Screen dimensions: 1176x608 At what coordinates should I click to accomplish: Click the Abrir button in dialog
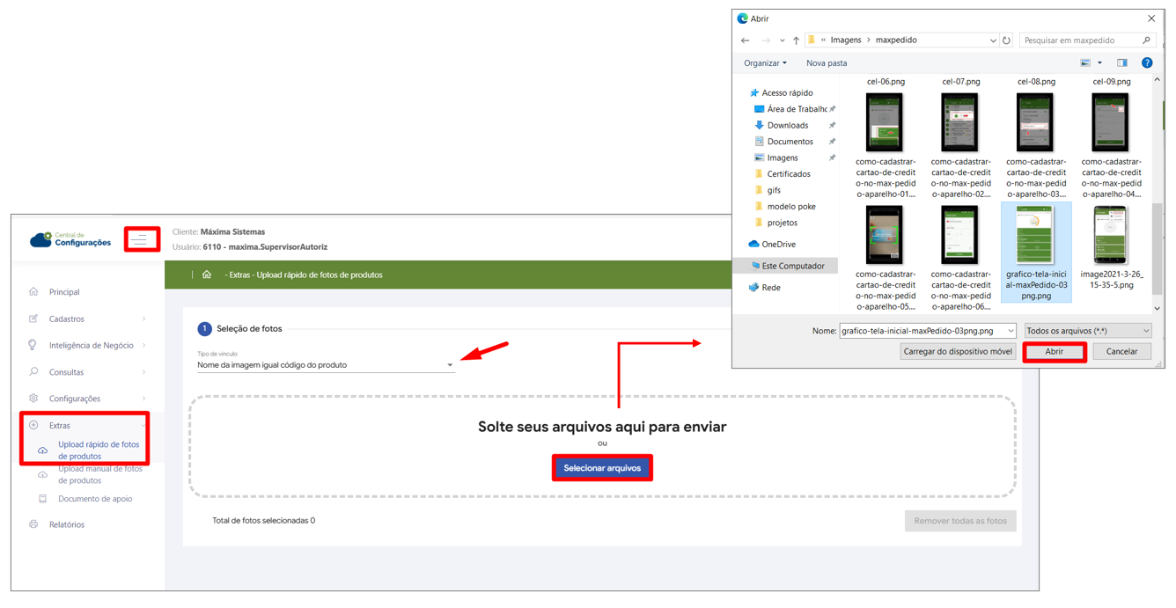click(x=1054, y=351)
